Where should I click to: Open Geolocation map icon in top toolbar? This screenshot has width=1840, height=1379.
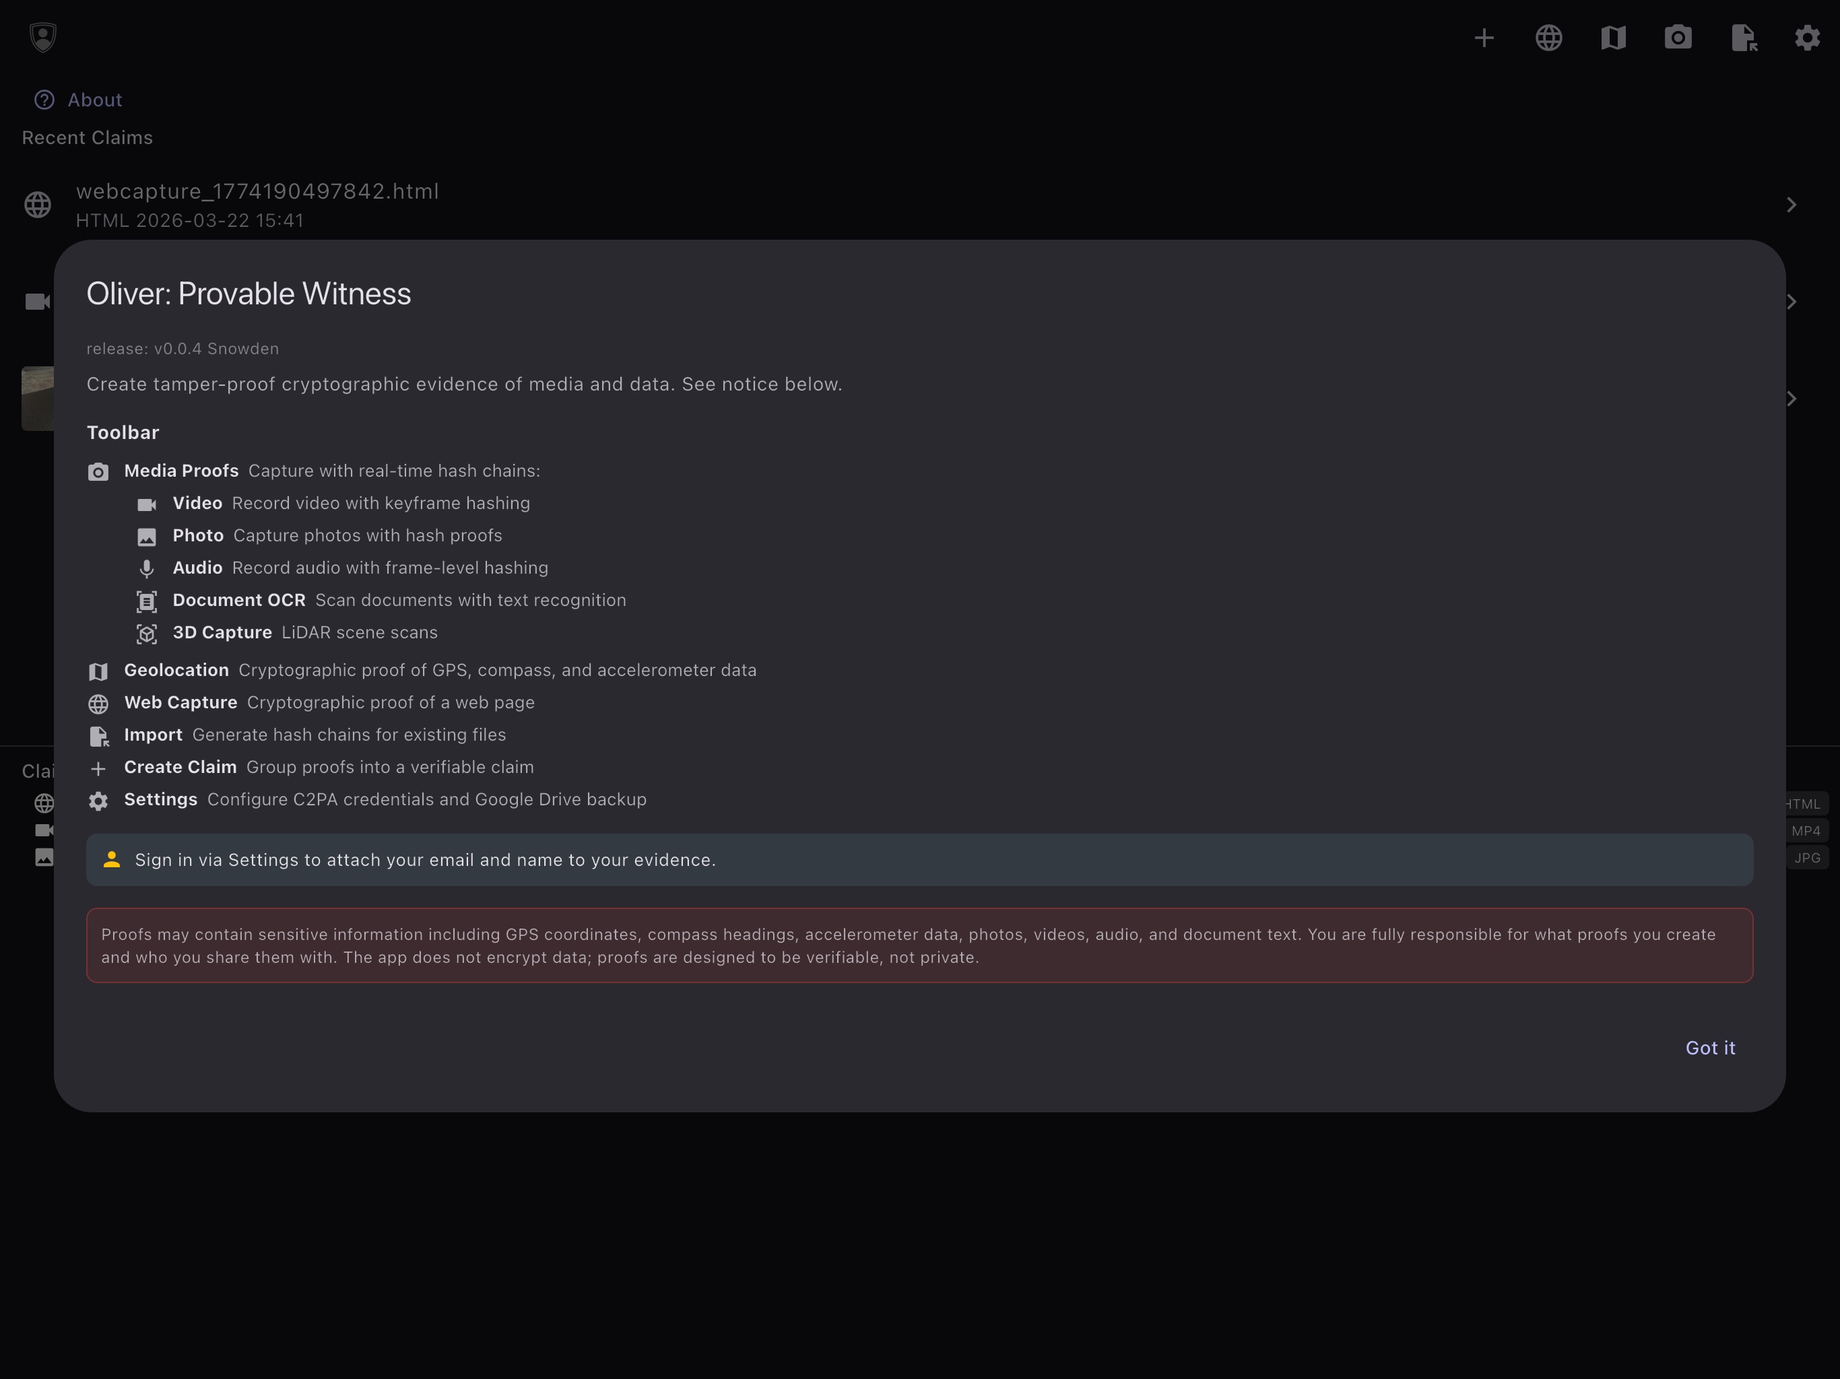[x=1613, y=38]
